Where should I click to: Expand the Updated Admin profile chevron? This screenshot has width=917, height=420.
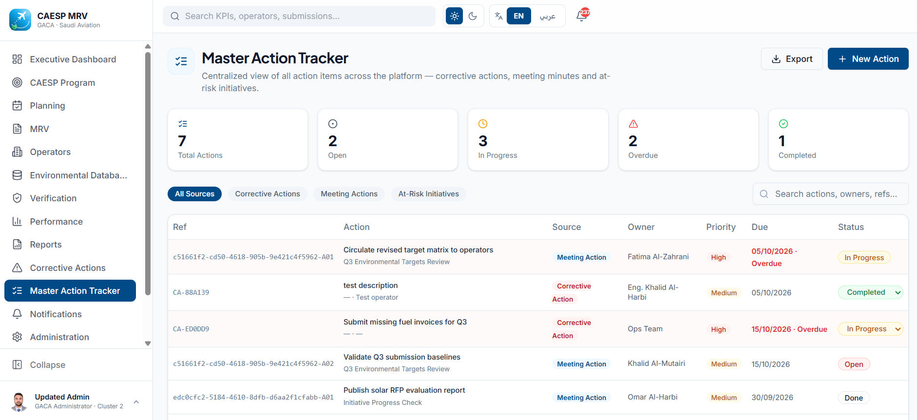tap(136, 401)
